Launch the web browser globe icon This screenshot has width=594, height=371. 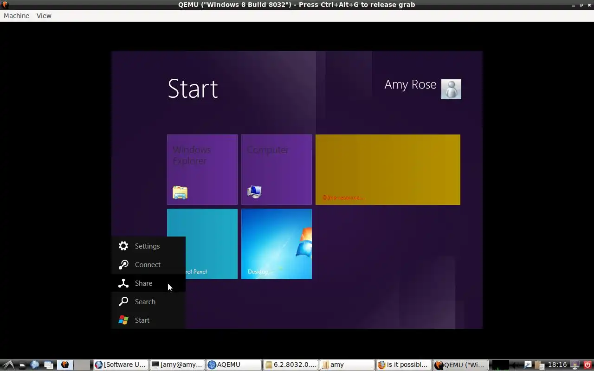[35, 365]
